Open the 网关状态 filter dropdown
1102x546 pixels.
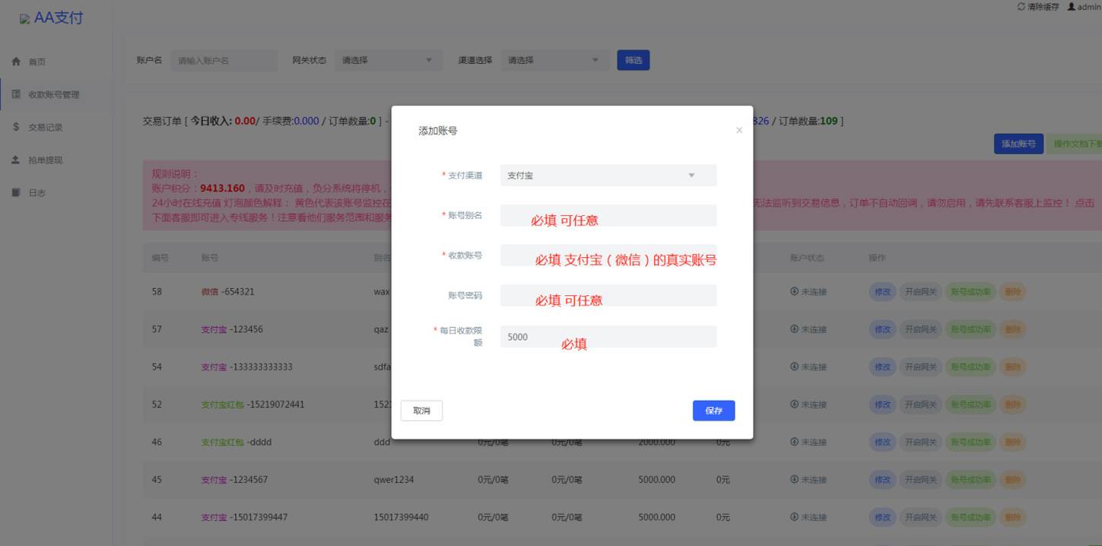(x=388, y=59)
